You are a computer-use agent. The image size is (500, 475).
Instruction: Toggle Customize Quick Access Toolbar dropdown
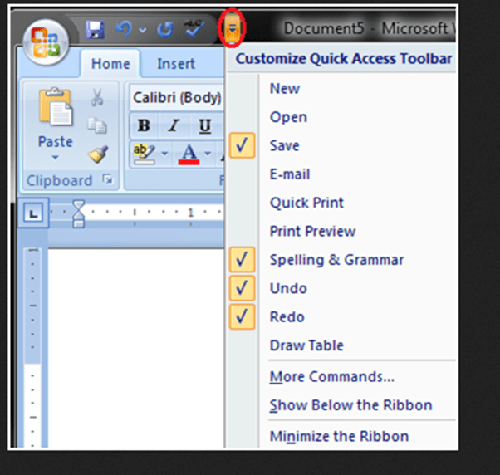233,29
